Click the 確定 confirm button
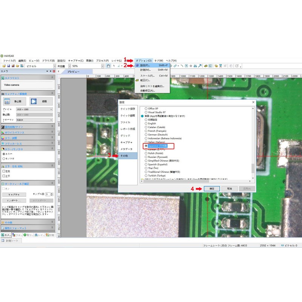 (x=212, y=189)
